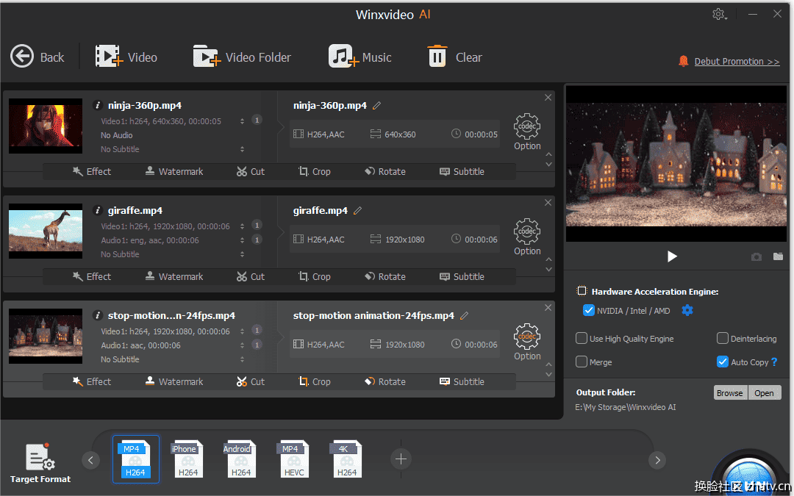
Task: Remove giraffe.mp4 from the list
Action: pyautogui.click(x=548, y=203)
